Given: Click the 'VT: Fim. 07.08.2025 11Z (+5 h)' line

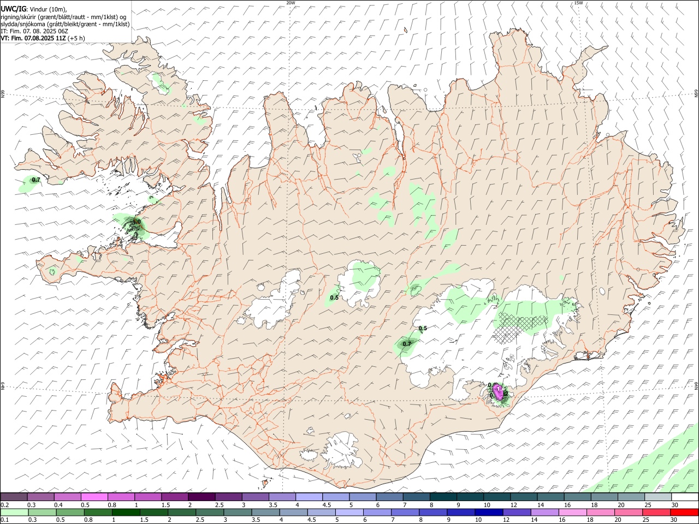Looking at the screenshot, I should pos(43,38).
